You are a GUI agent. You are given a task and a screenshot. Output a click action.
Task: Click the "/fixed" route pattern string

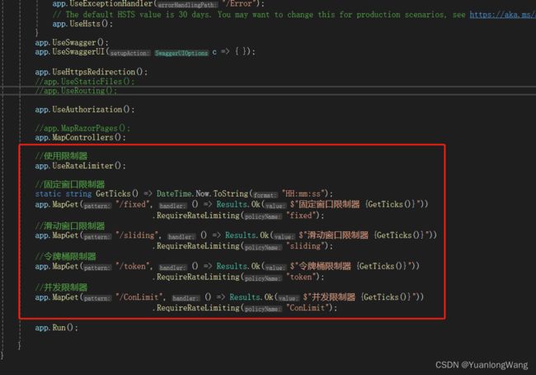[133, 205]
